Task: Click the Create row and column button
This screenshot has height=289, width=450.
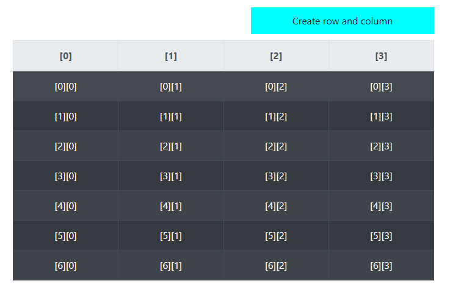Action: (x=343, y=21)
